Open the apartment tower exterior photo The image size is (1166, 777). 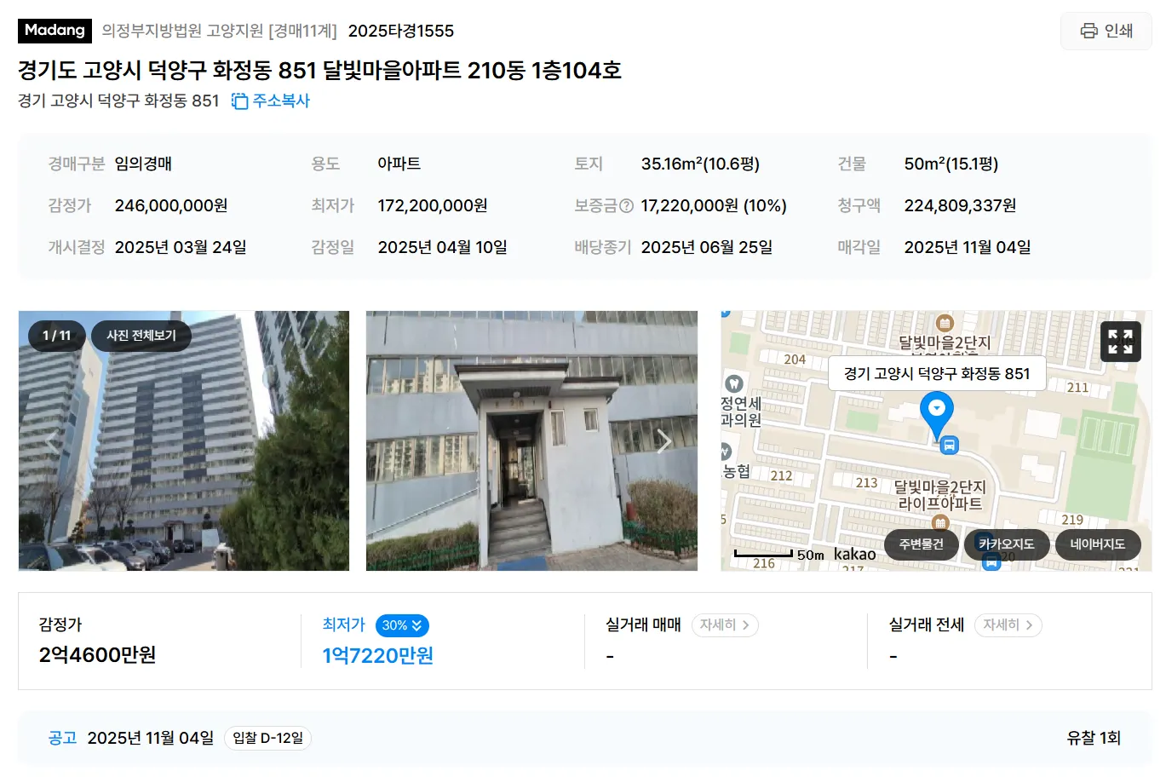click(184, 440)
